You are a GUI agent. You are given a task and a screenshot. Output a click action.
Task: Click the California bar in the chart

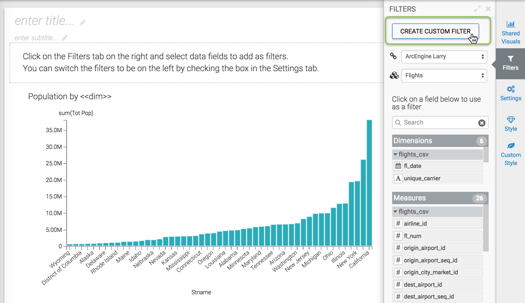click(369, 184)
